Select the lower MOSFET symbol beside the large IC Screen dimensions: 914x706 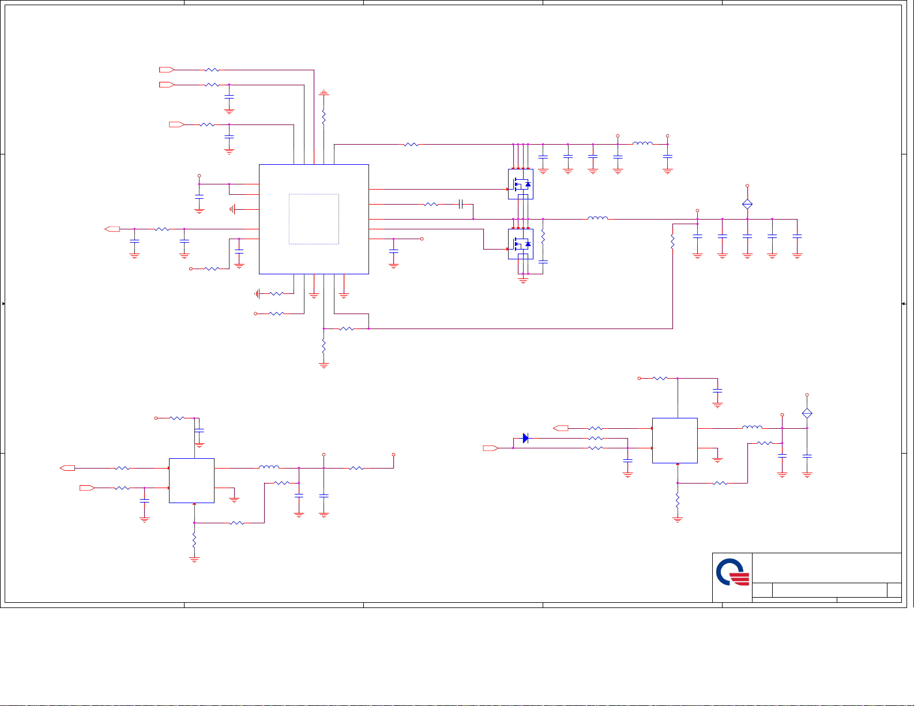pos(521,244)
